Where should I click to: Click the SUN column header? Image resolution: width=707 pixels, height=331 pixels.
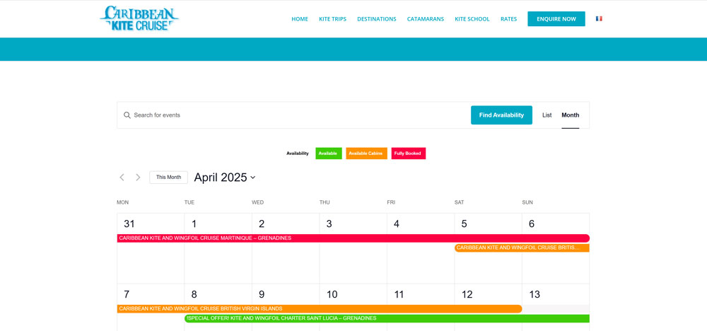pyautogui.click(x=527, y=202)
